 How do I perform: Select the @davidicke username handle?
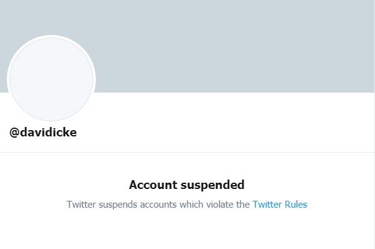(43, 132)
